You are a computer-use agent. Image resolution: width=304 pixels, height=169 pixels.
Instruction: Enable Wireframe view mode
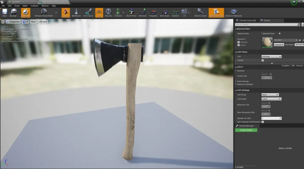(76, 12)
